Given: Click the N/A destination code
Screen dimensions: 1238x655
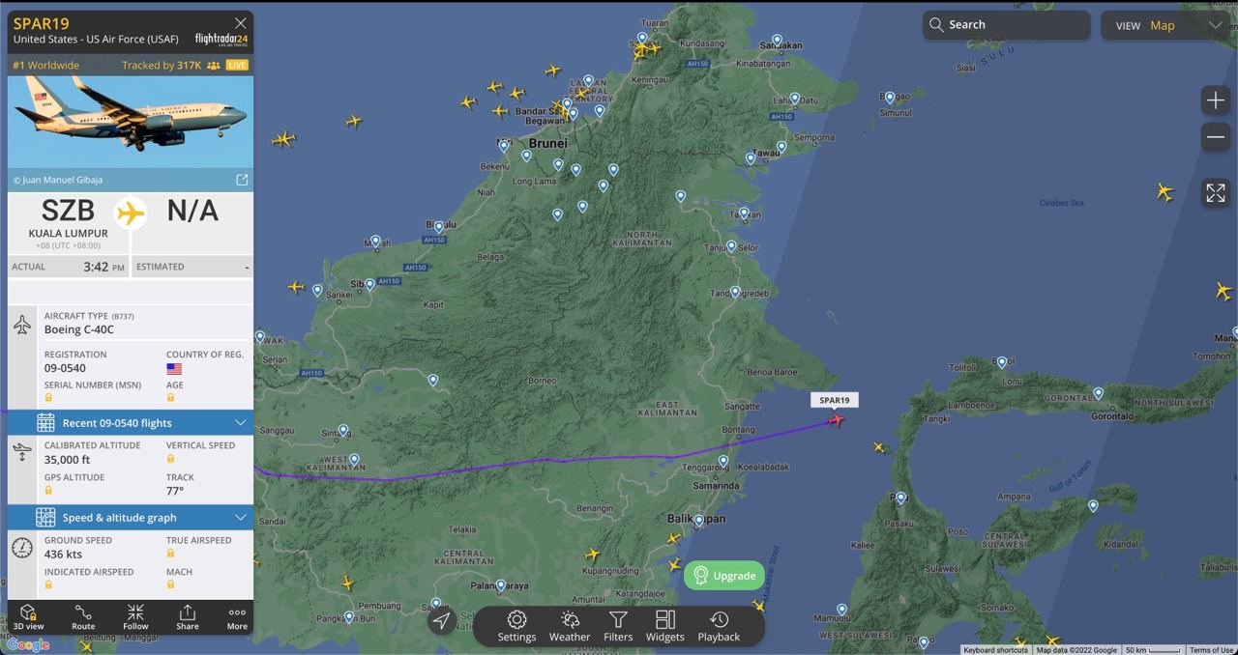Looking at the screenshot, I should (x=192, y=210).
